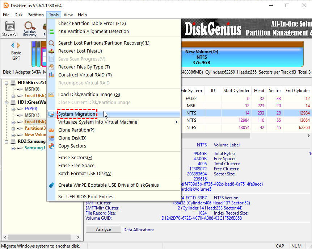312x249 pixels.
Task: Click the next disk right arrow
Action: coord(18,45)
